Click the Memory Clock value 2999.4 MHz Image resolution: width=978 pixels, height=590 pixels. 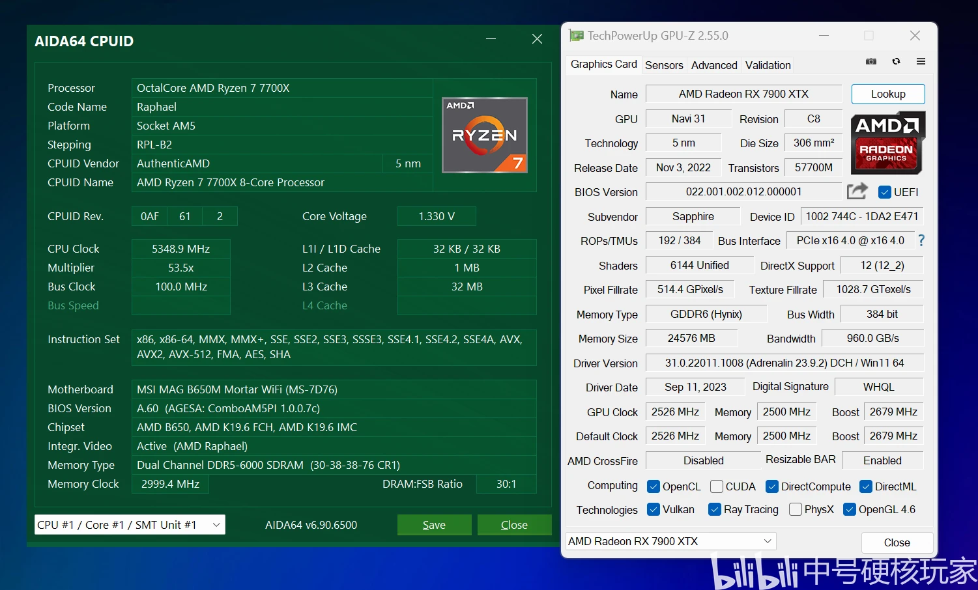pos(170,484)
